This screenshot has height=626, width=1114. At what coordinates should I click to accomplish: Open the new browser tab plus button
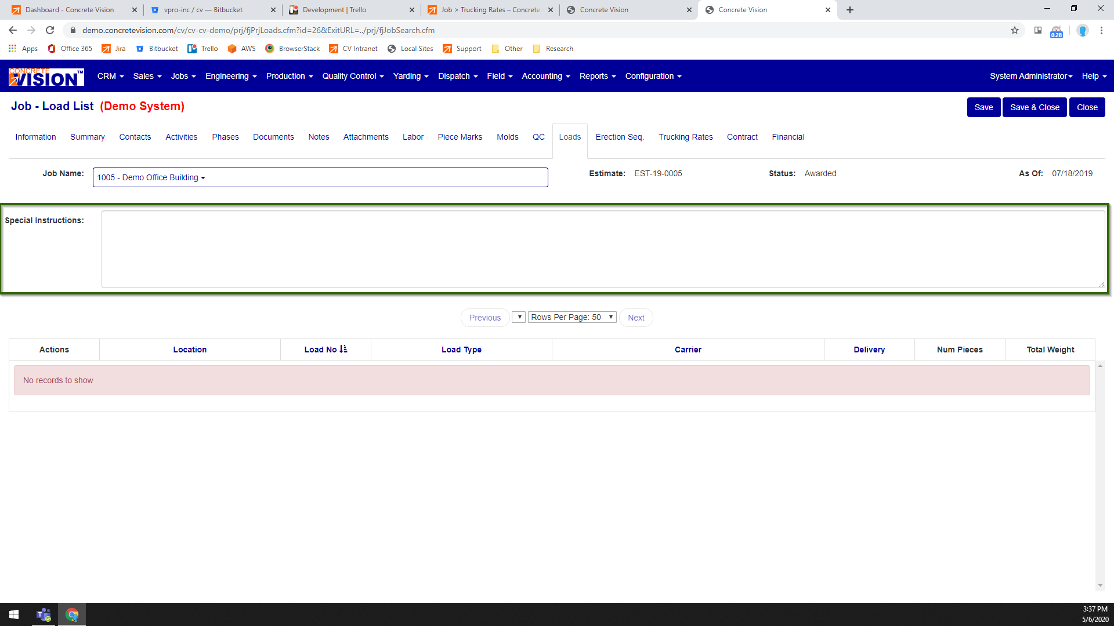point(850,10)
